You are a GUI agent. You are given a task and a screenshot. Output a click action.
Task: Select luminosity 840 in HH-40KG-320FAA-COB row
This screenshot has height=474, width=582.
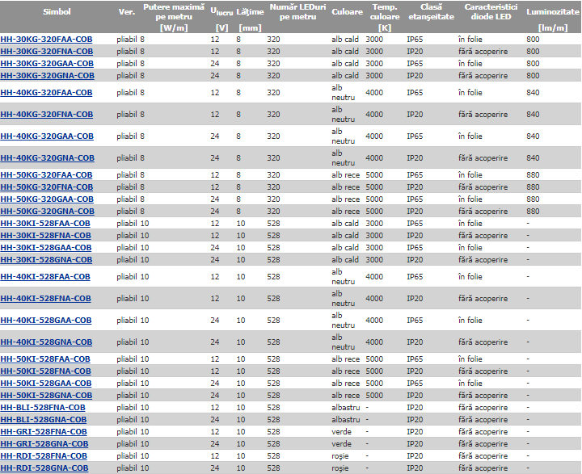pyautogui.click(x=533, y=93)
